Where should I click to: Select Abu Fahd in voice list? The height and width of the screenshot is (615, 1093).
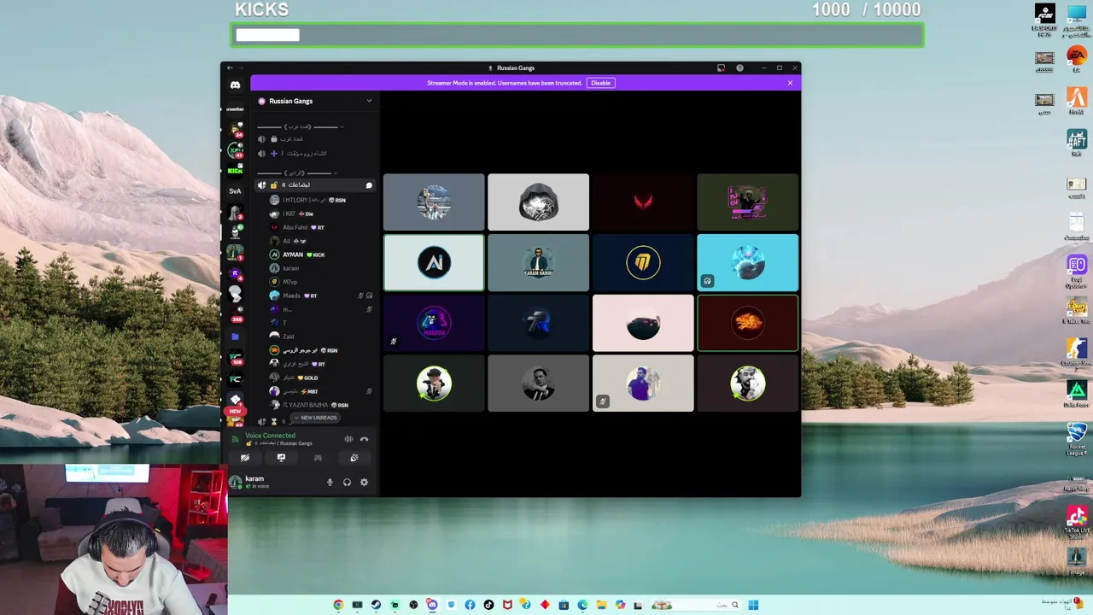pos(321,227)
